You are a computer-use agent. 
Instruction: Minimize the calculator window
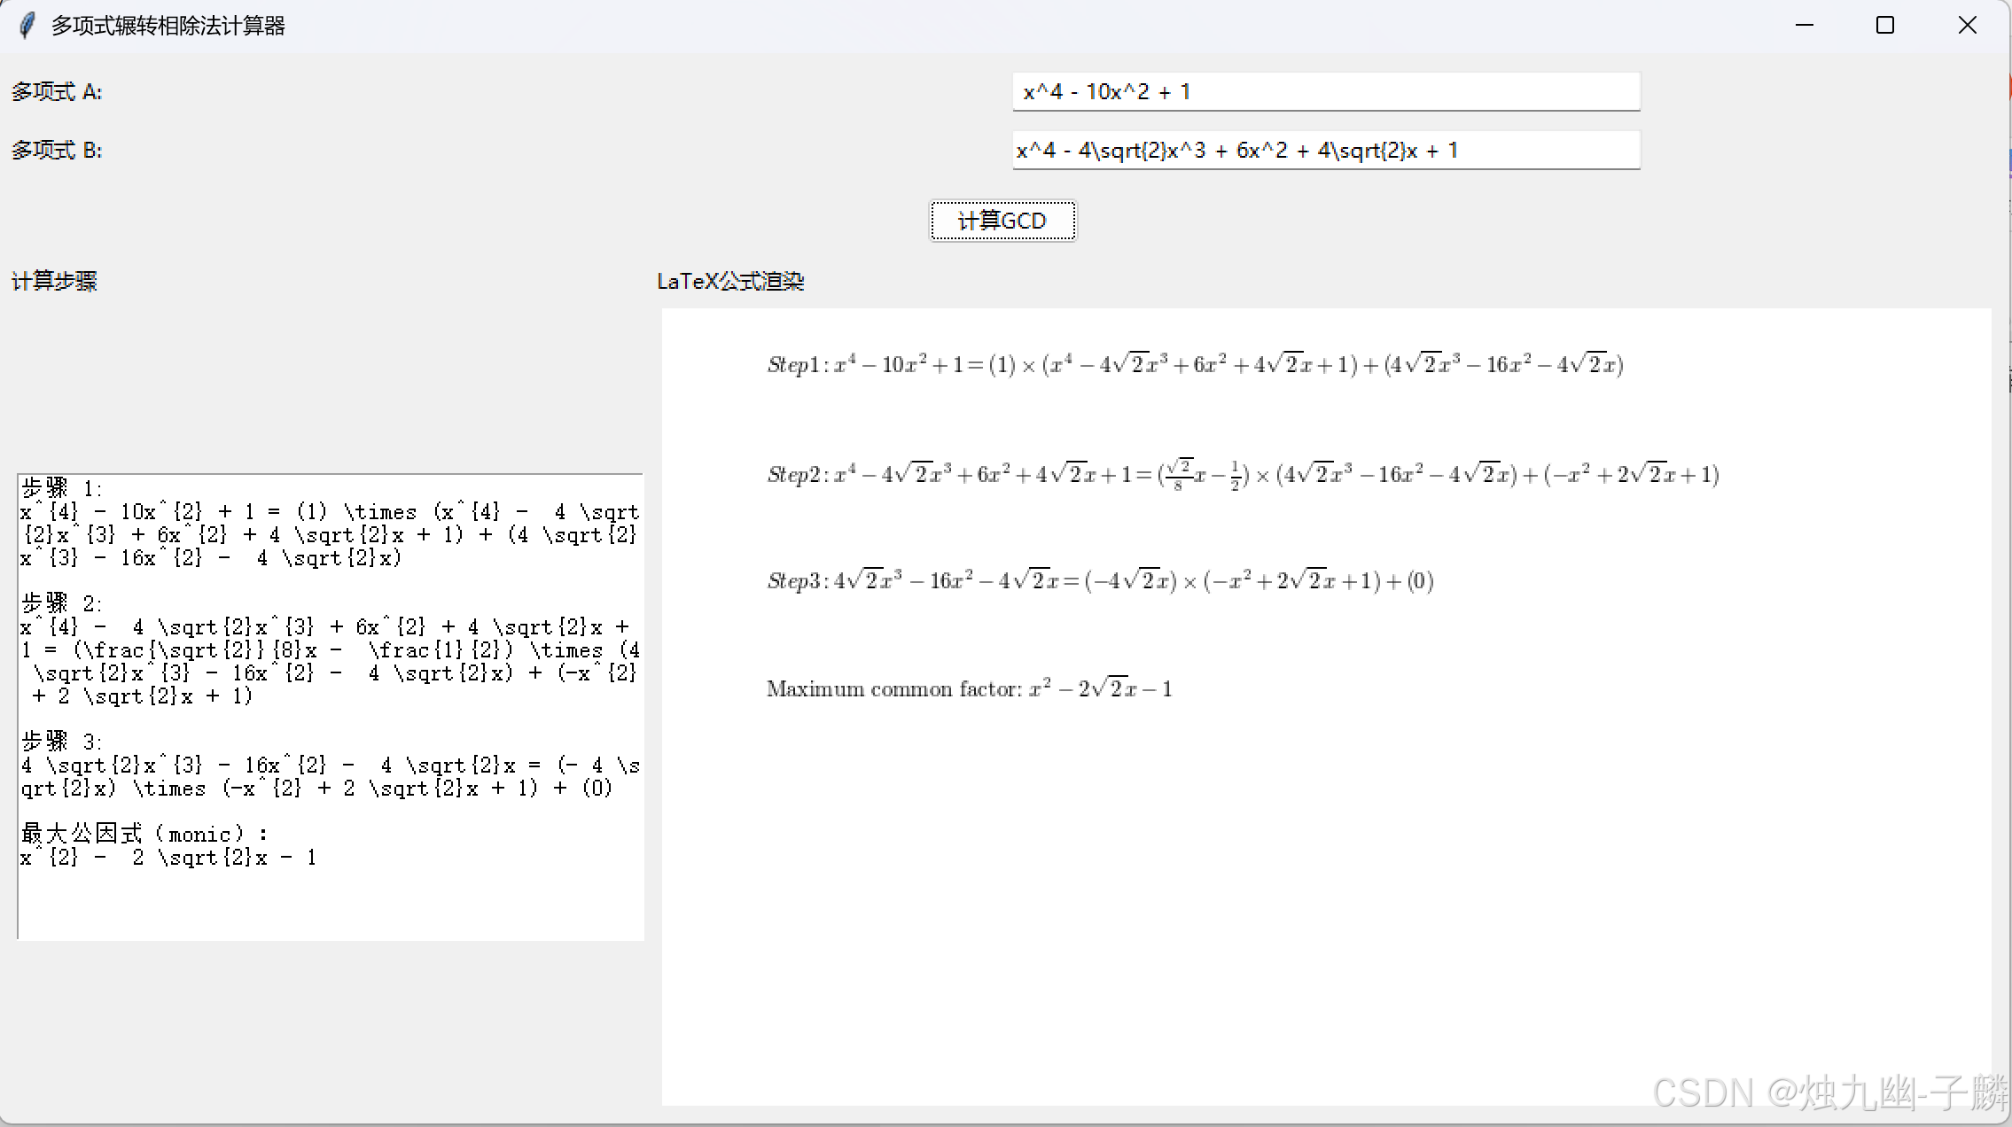[x=1804, y=26]
